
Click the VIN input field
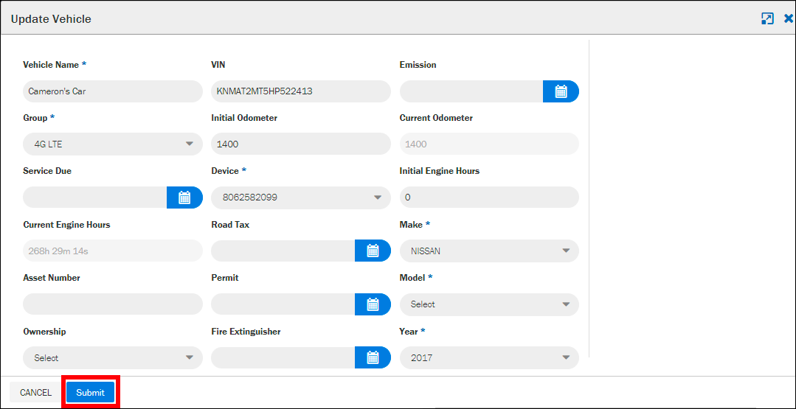tap(301, 91)
